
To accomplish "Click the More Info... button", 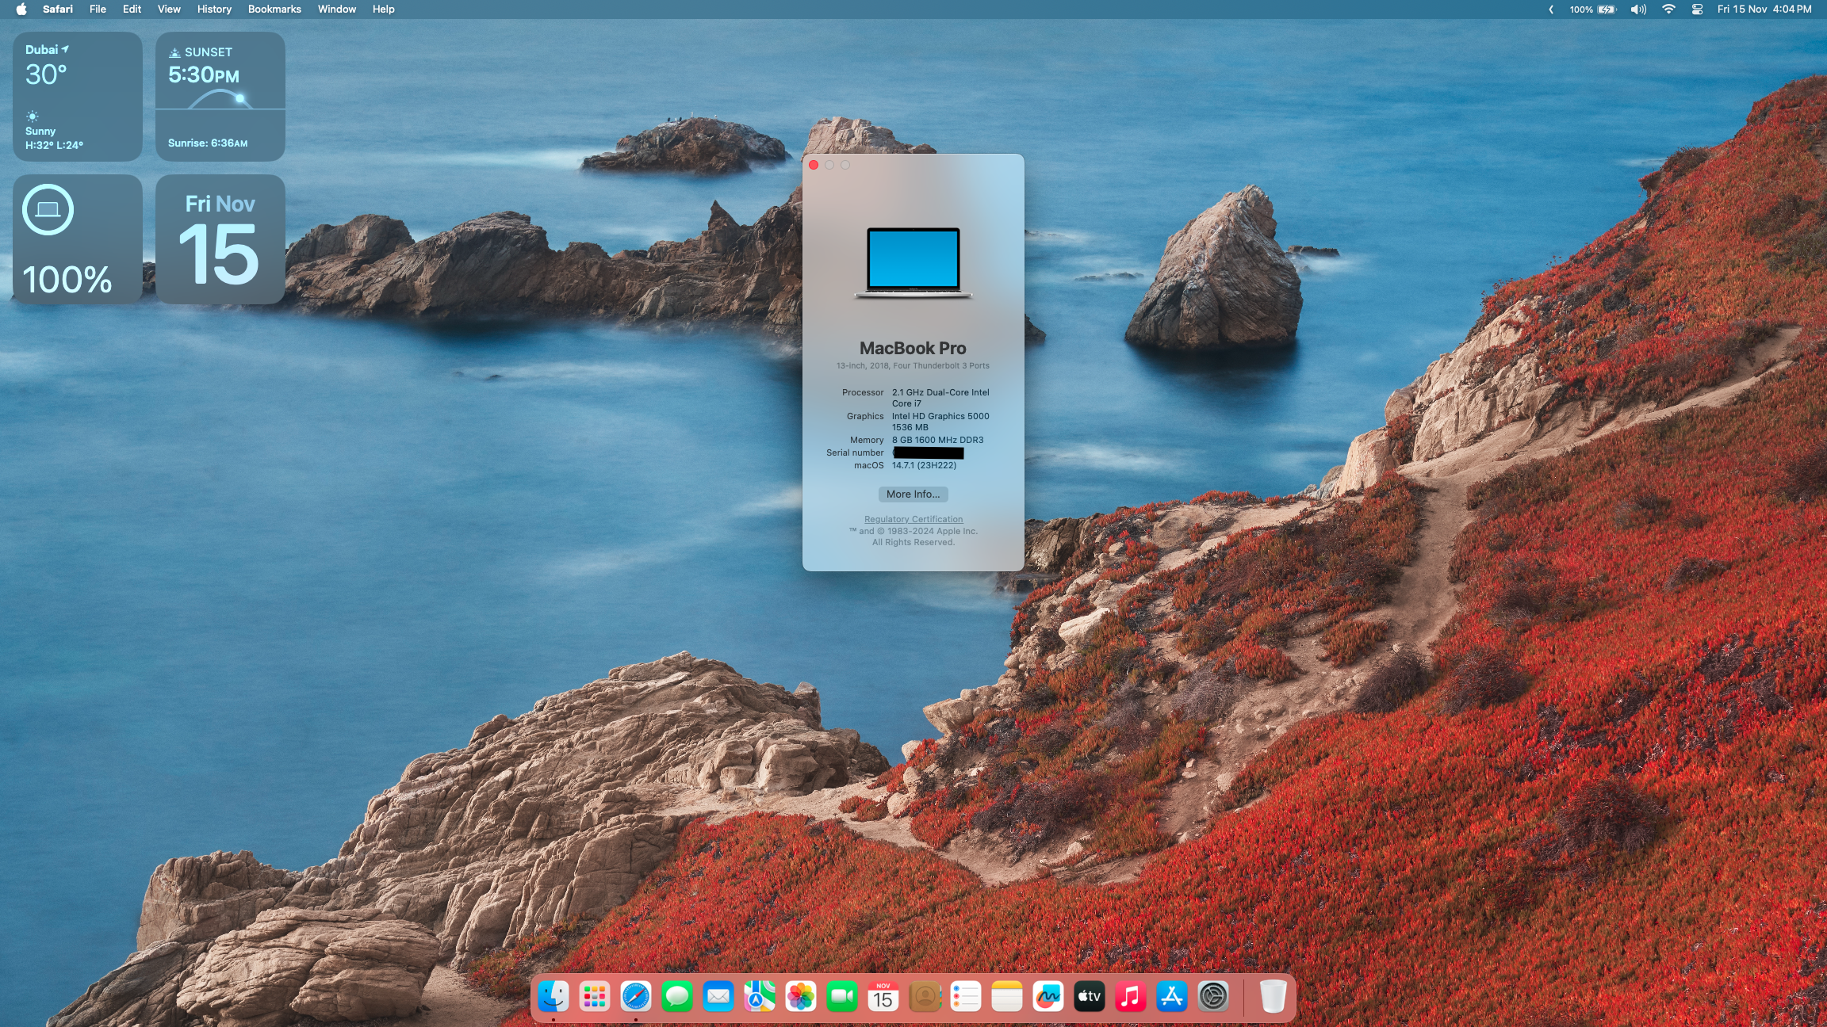I will point(913,494).
